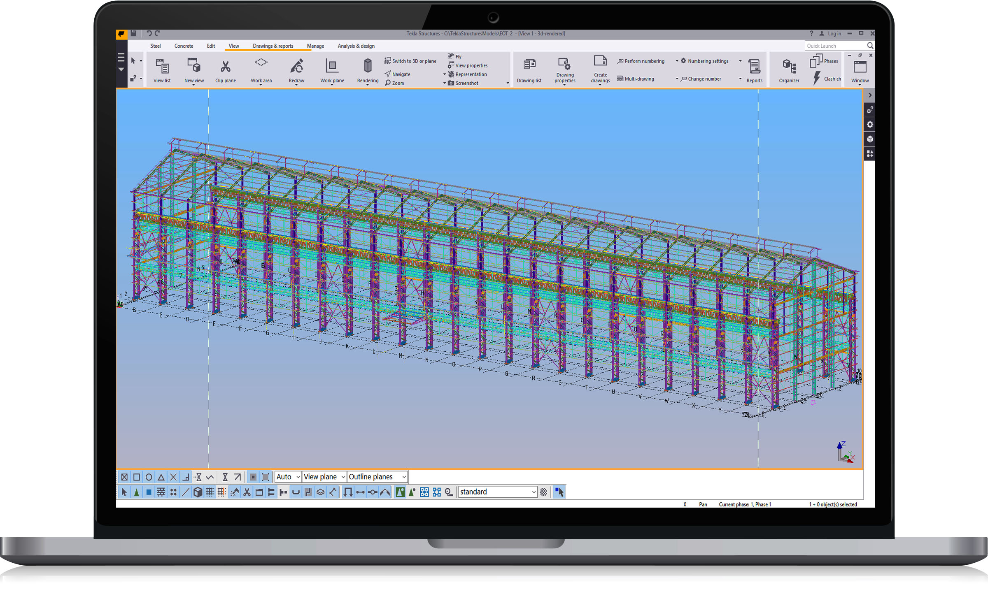Click the Log in link
This screenshot has width=988, height=594.
pos(834,34)
